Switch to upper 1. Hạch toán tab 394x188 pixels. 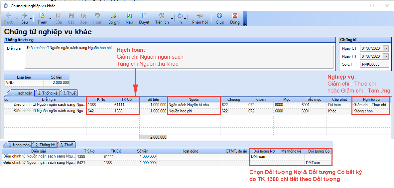(22, 93)
